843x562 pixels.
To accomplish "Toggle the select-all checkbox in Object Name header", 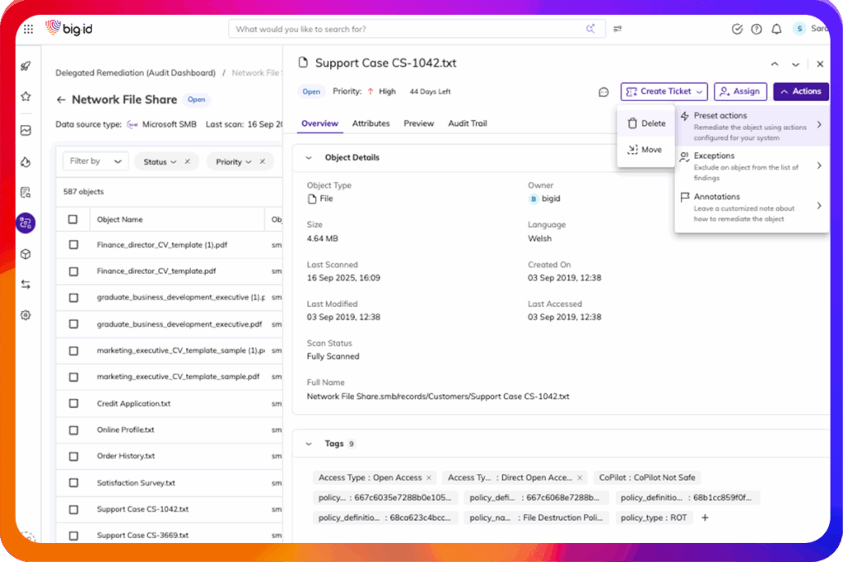I will pyautogui.click(x=73, y=220).
